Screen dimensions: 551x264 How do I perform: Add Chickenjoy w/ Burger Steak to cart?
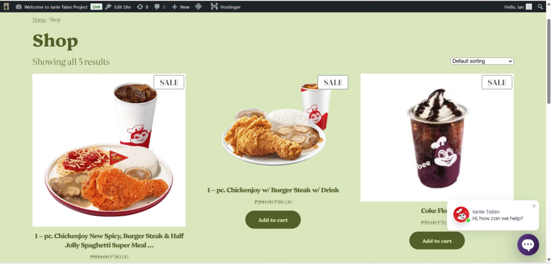pos(273,220)
